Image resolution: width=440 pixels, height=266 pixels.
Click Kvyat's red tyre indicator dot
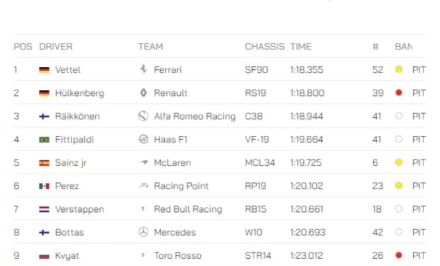click(x=399, y=255)
